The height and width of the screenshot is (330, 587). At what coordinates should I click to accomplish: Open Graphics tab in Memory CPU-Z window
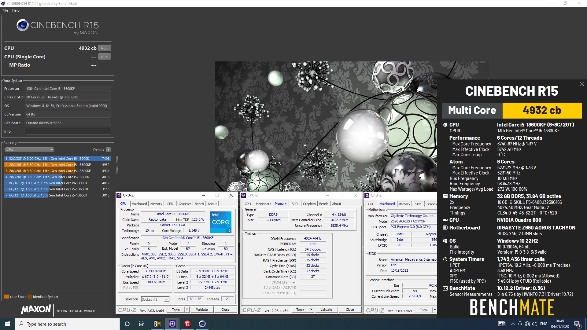click(309, 204)
